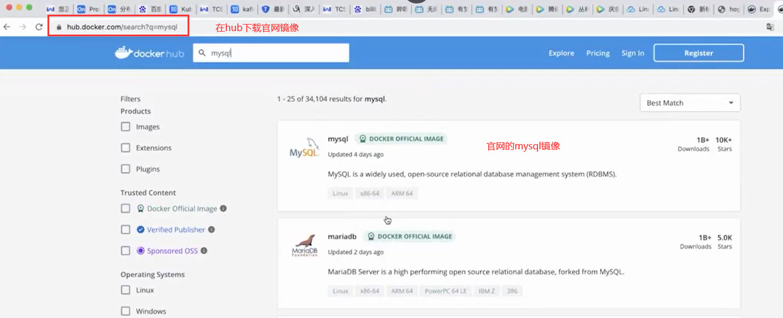Click the browser forward arrow
The width and height of the screenshot is (783, 318).
coord(23,27)
